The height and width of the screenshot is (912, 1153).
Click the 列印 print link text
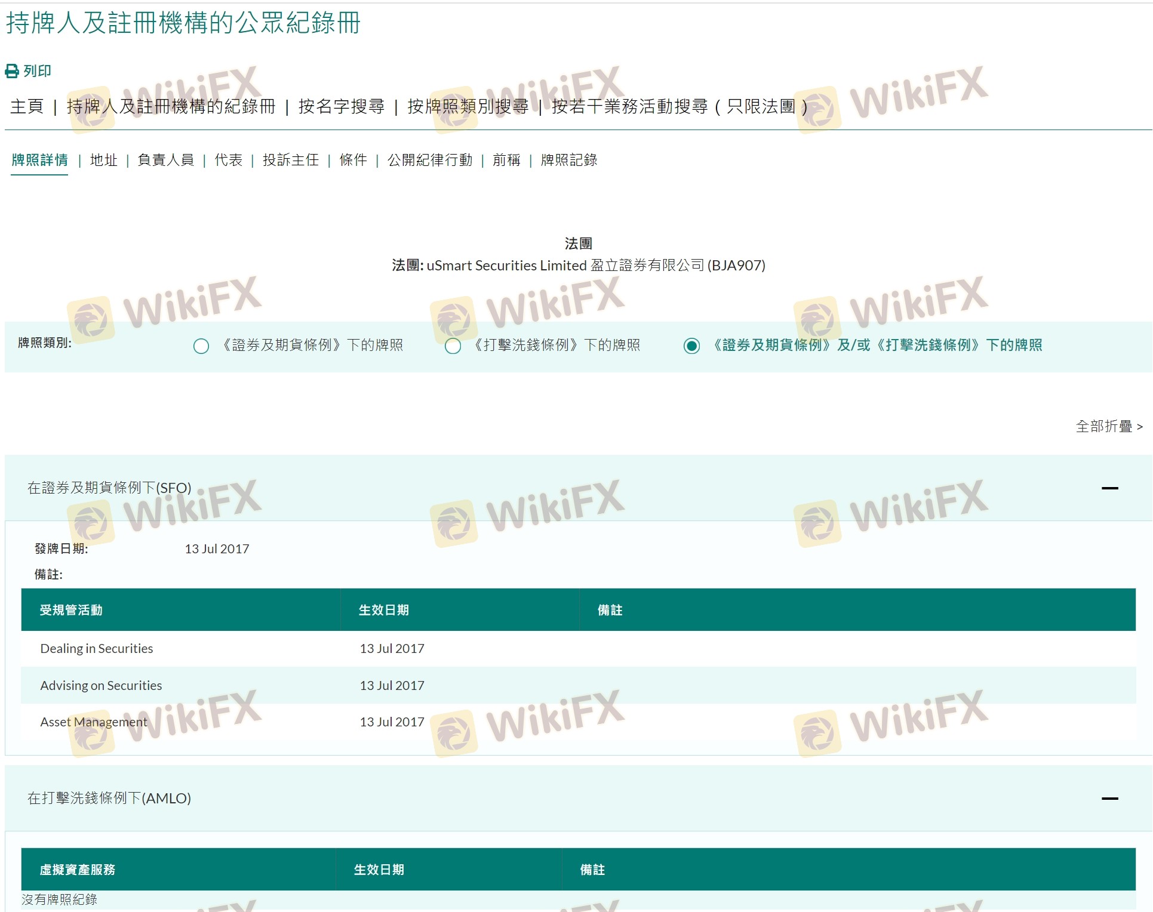(37, 72)
